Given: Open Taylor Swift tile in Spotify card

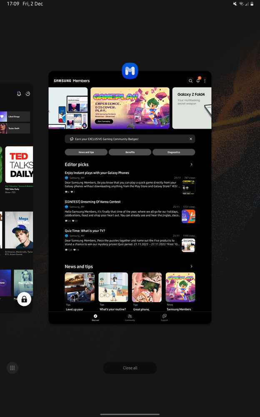Looking at the screenshot, I should pos(15,128).
